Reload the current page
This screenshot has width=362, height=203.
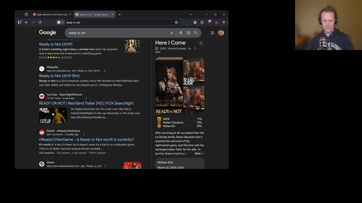40,22
